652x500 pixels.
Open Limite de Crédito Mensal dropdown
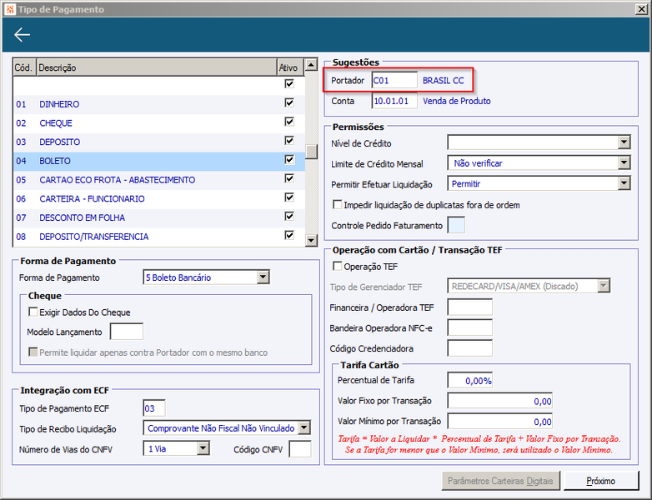tap(624, 163)
